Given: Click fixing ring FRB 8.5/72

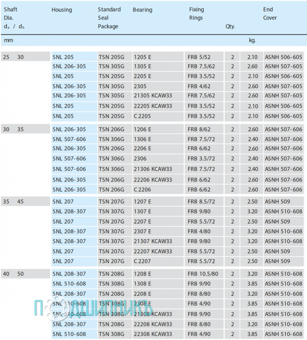Looking at the screenshot, I should (201, 202).
